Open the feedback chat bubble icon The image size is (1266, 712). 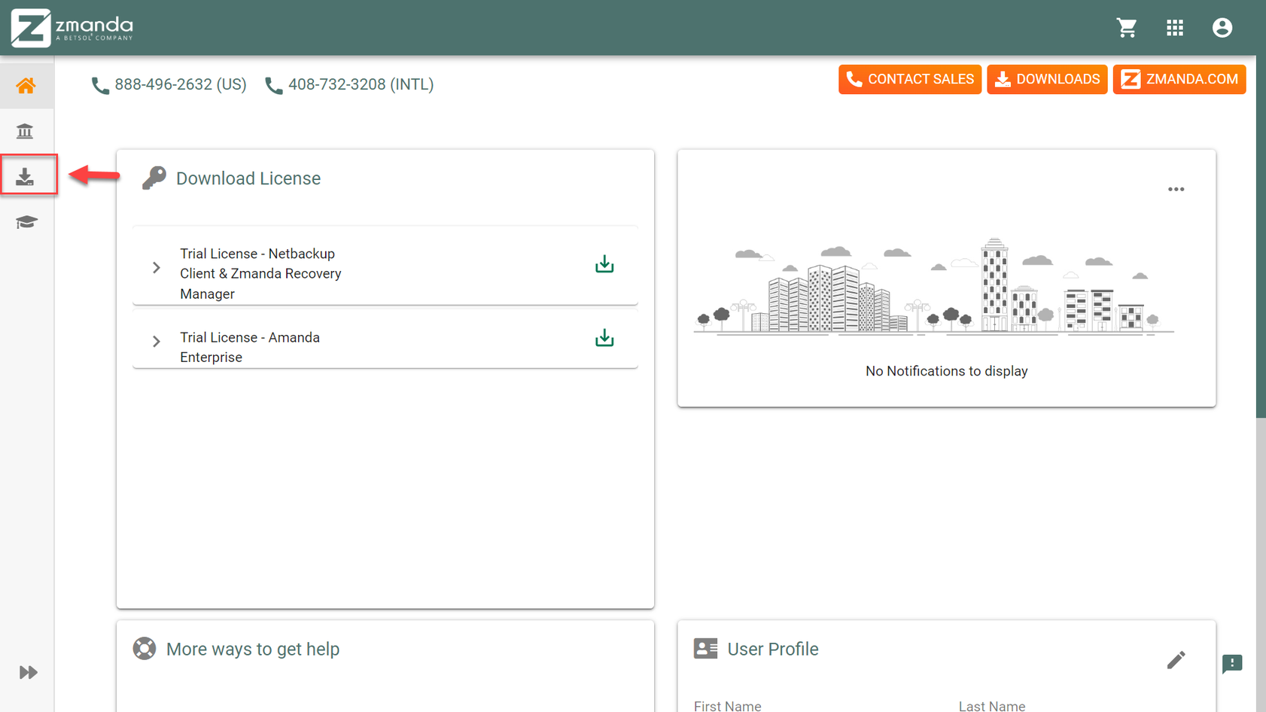pyautogui.click(x=1232, y=664)
